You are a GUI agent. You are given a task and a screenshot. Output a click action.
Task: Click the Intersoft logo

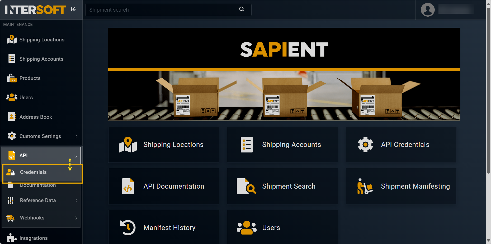point(35,10)
